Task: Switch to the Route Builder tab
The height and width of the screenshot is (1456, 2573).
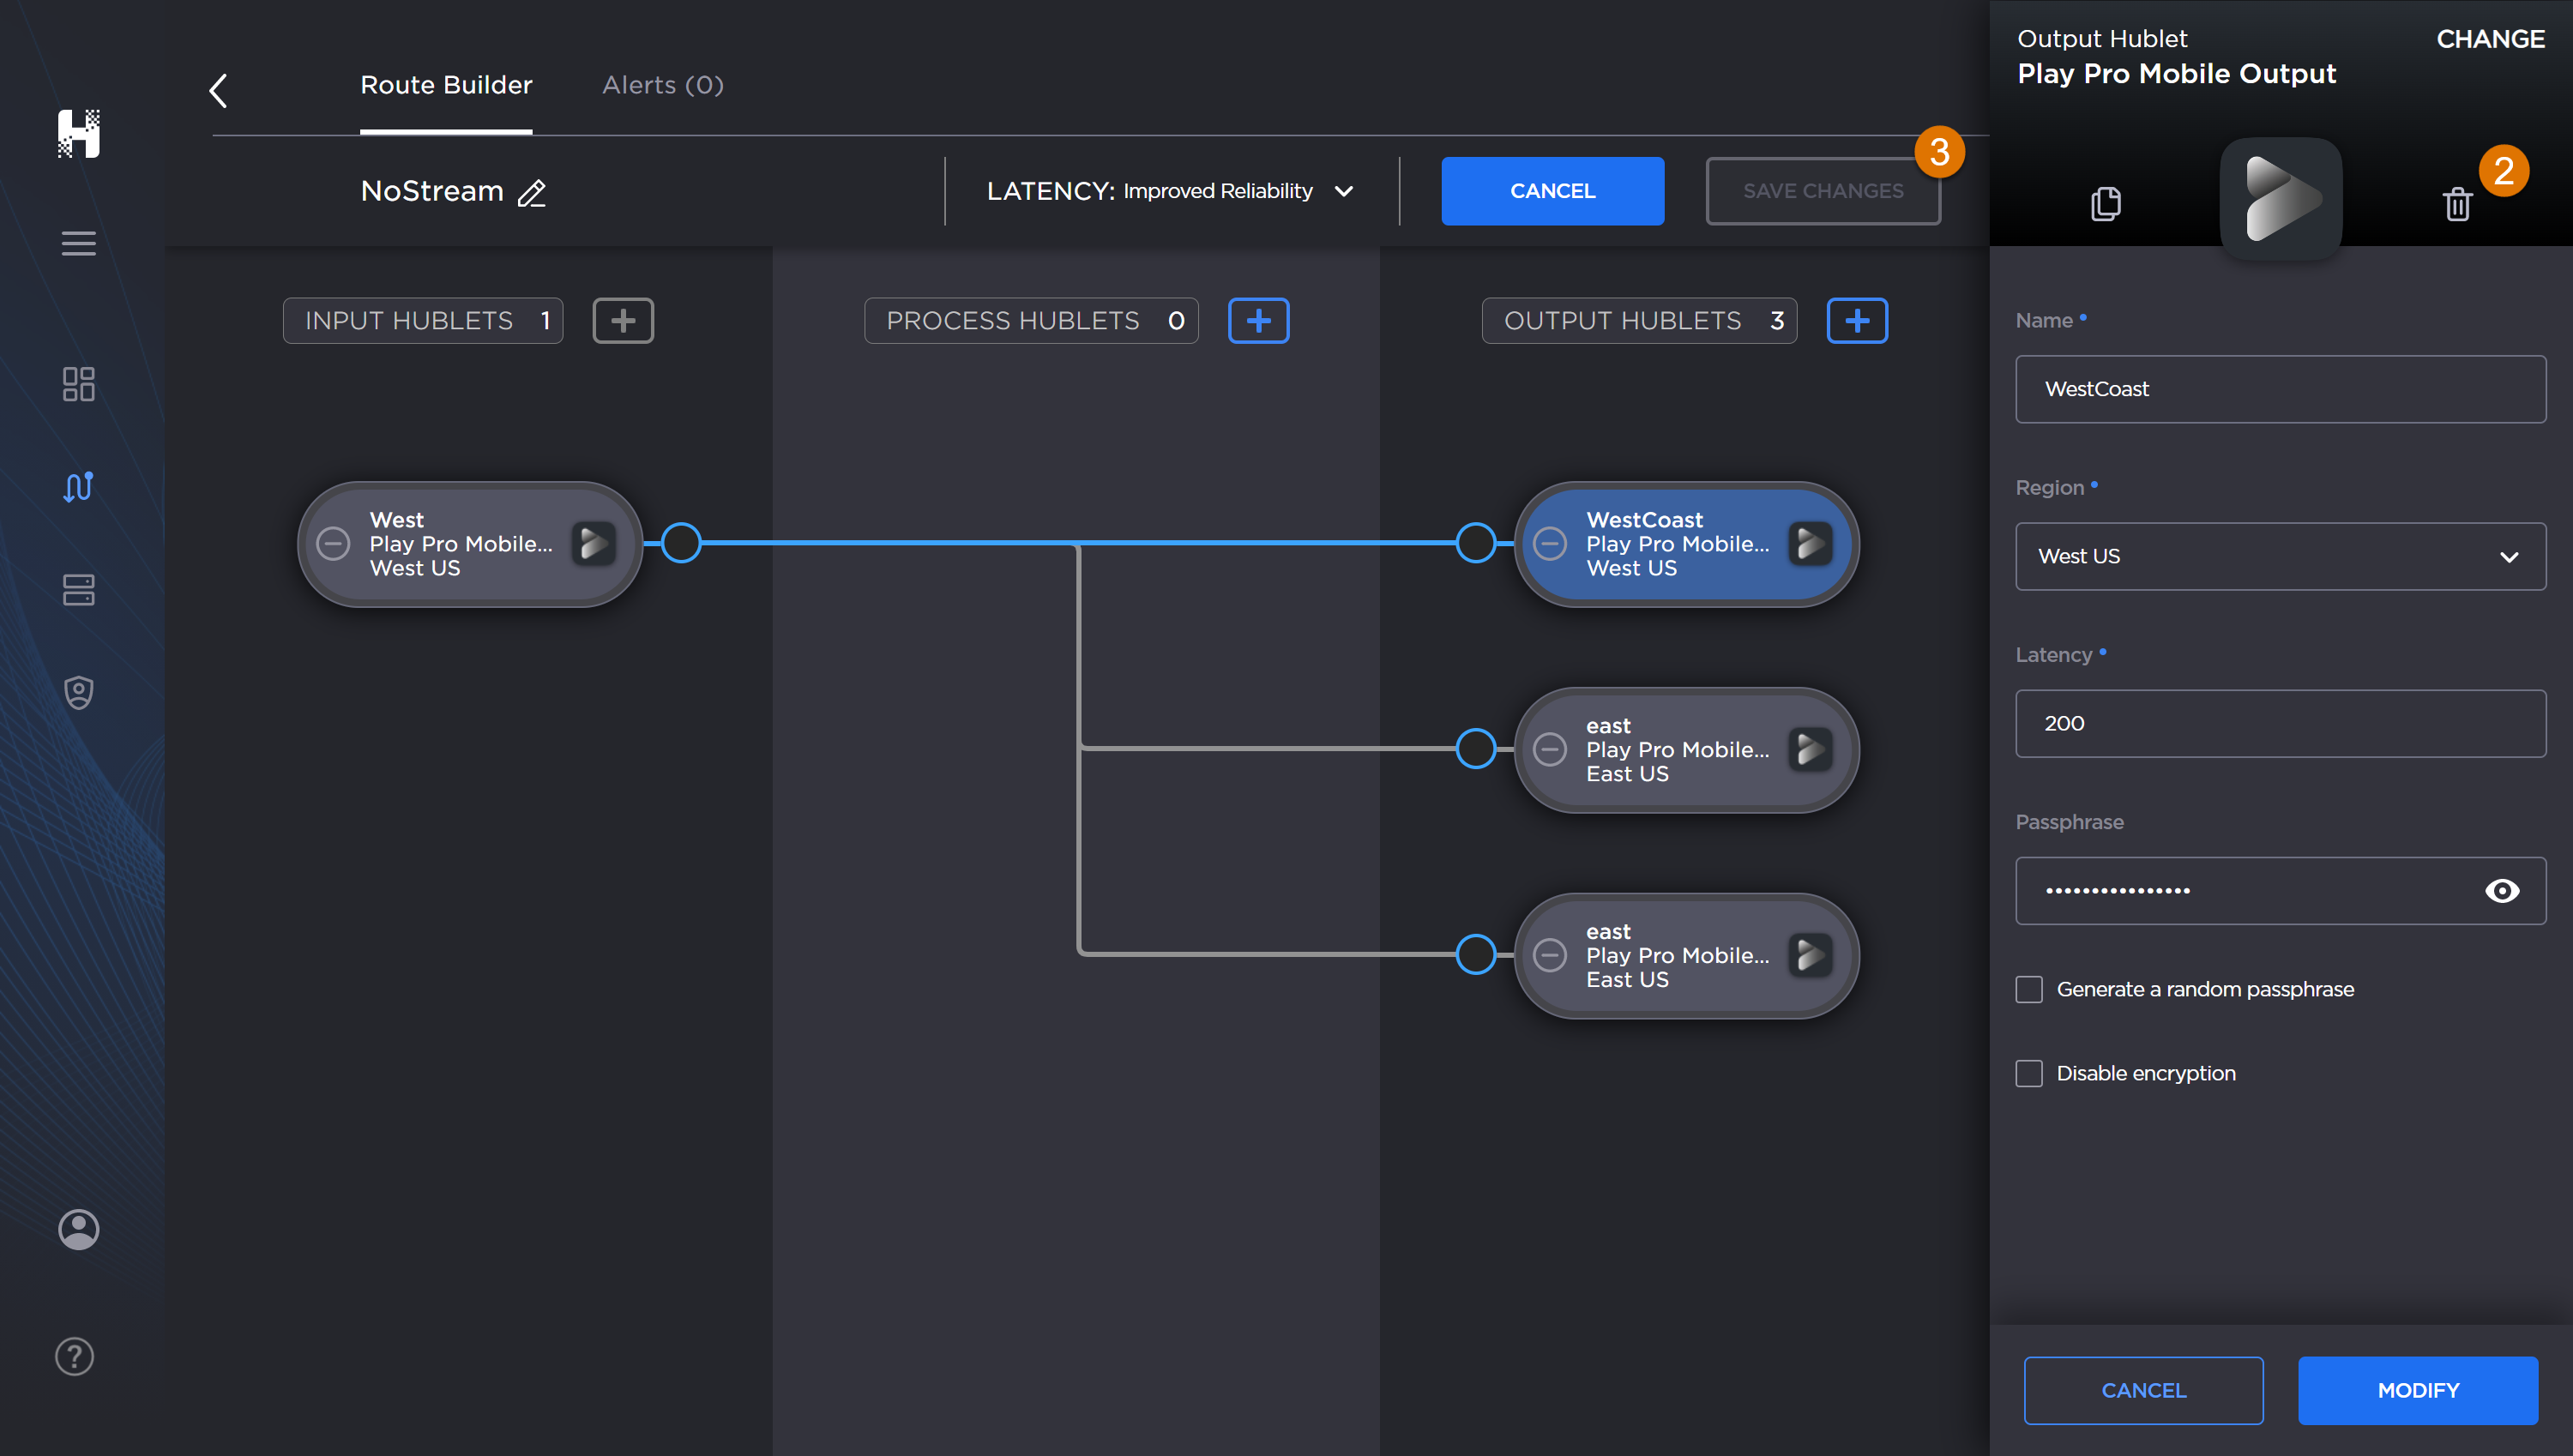Action: click(446, 85)
